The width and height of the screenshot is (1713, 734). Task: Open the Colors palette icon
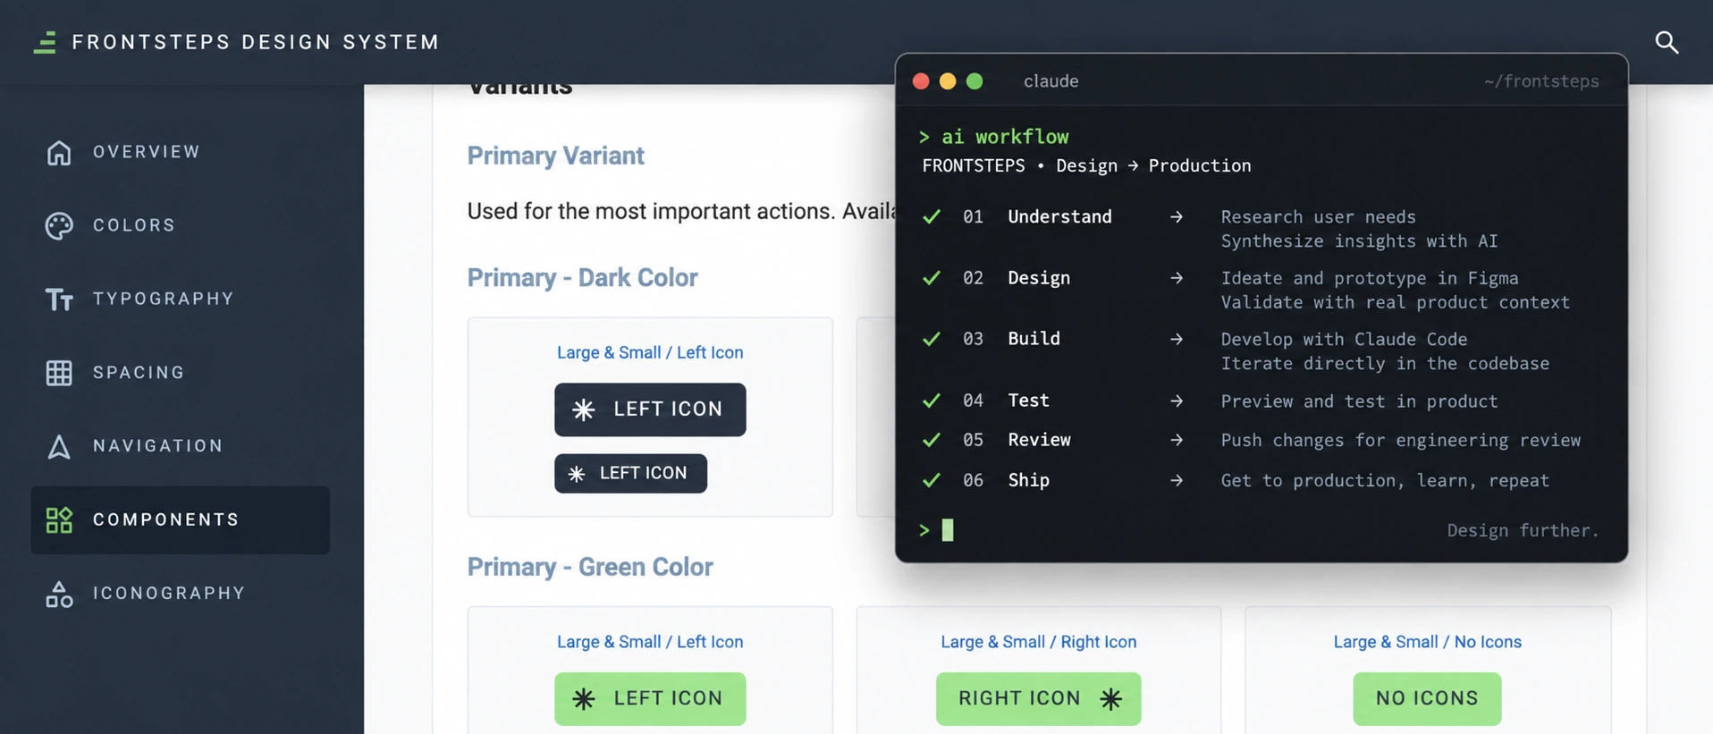click(x=59, y=225)
